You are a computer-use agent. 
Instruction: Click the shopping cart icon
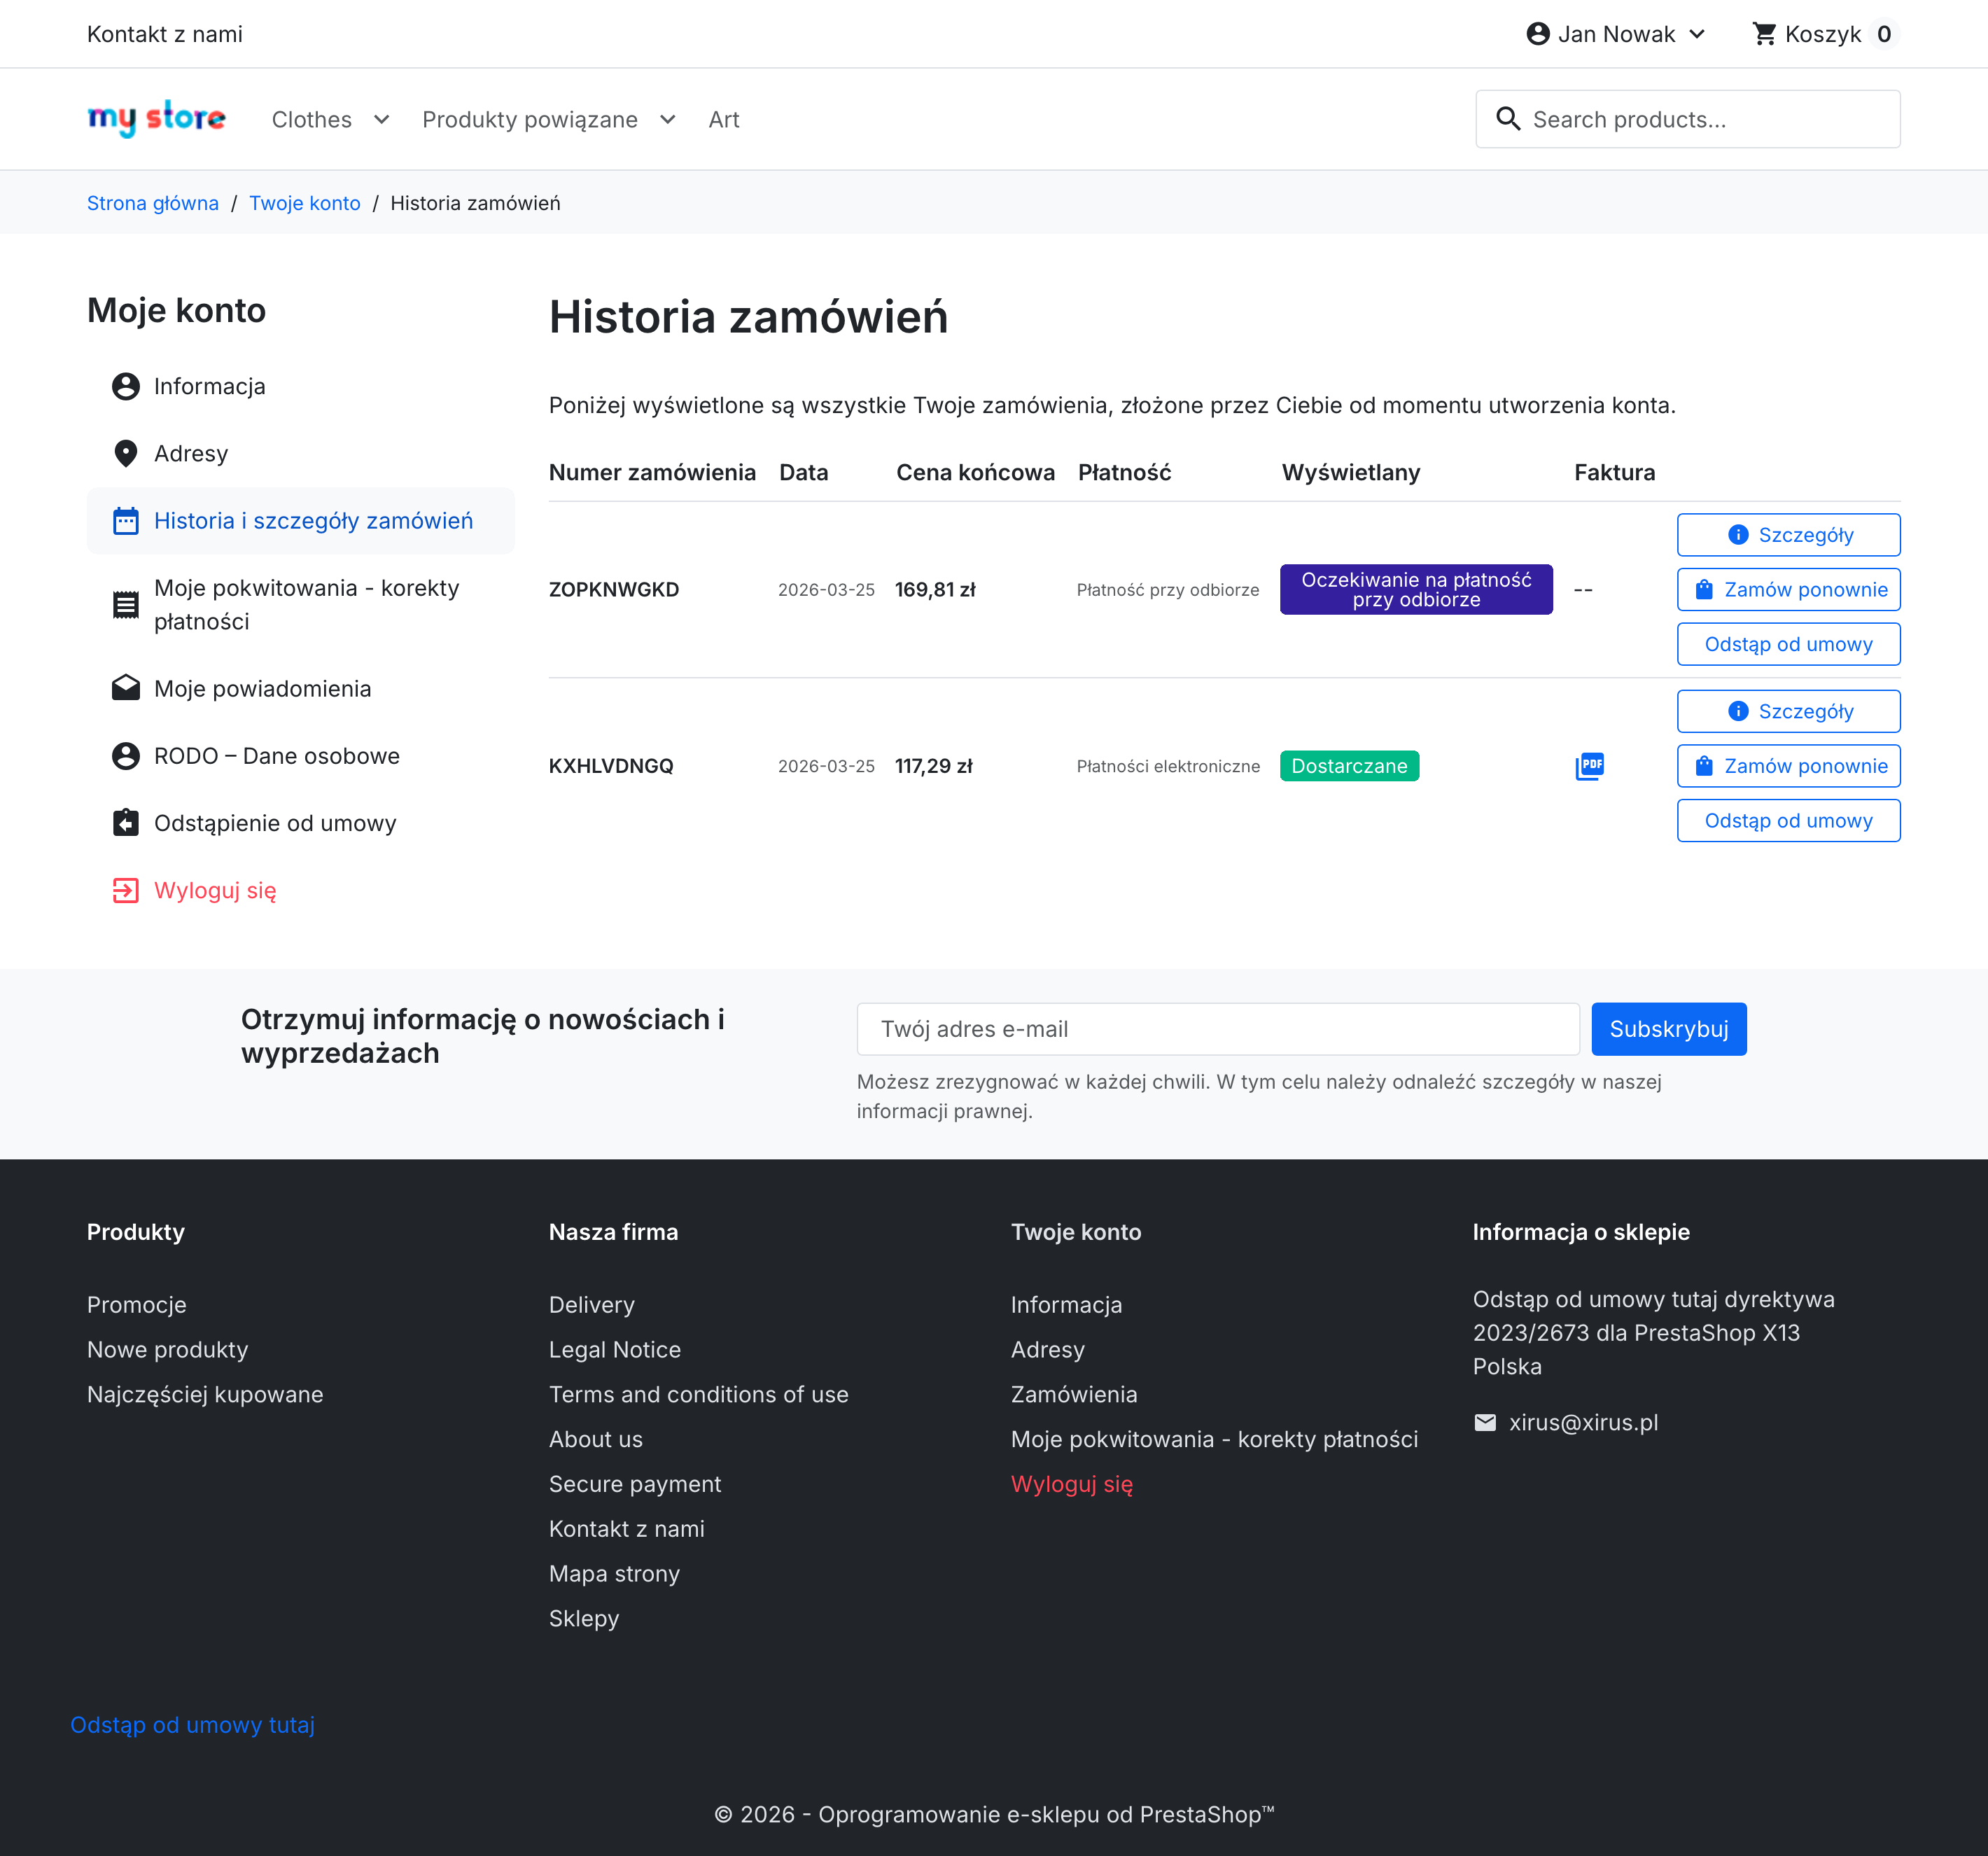[x=1764, y=34]
